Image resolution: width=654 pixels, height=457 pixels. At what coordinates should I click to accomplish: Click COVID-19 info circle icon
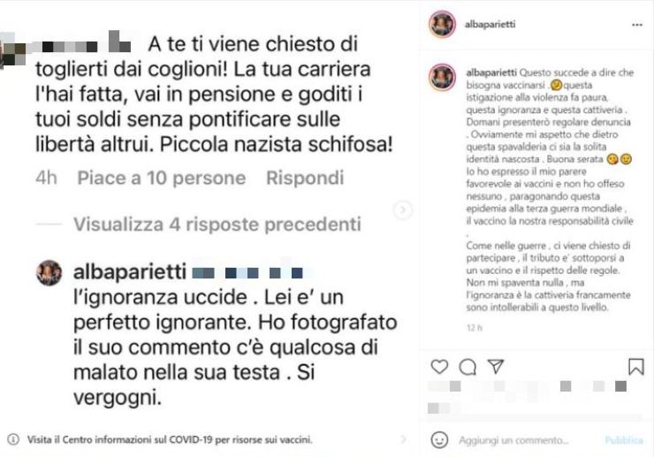[x=13, y=439]
